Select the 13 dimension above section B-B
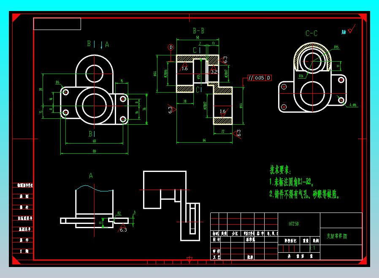Viewport: 379px width, 278px height. point(213,44)
